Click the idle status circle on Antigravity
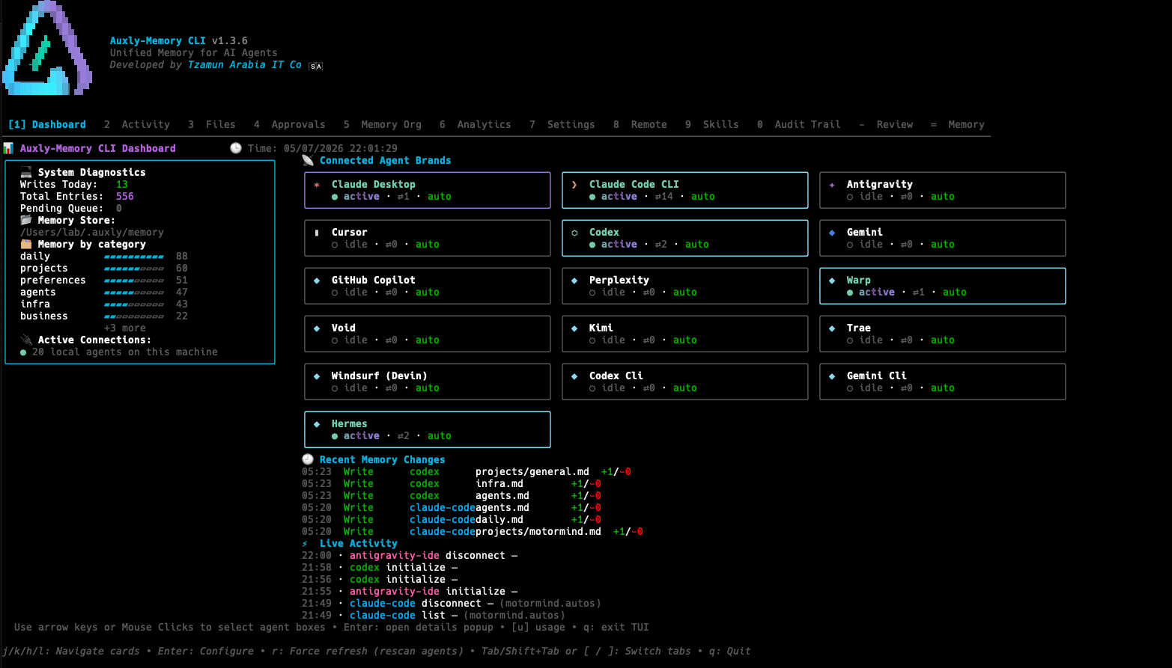Viewport: 1172px width, 668px height. (x=850, y=197)
